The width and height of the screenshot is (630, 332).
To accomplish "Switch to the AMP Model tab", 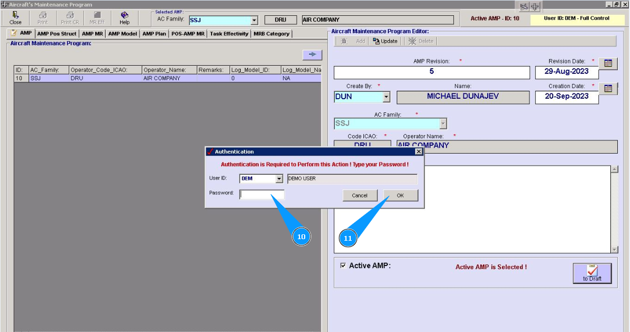I will [123, 34].
